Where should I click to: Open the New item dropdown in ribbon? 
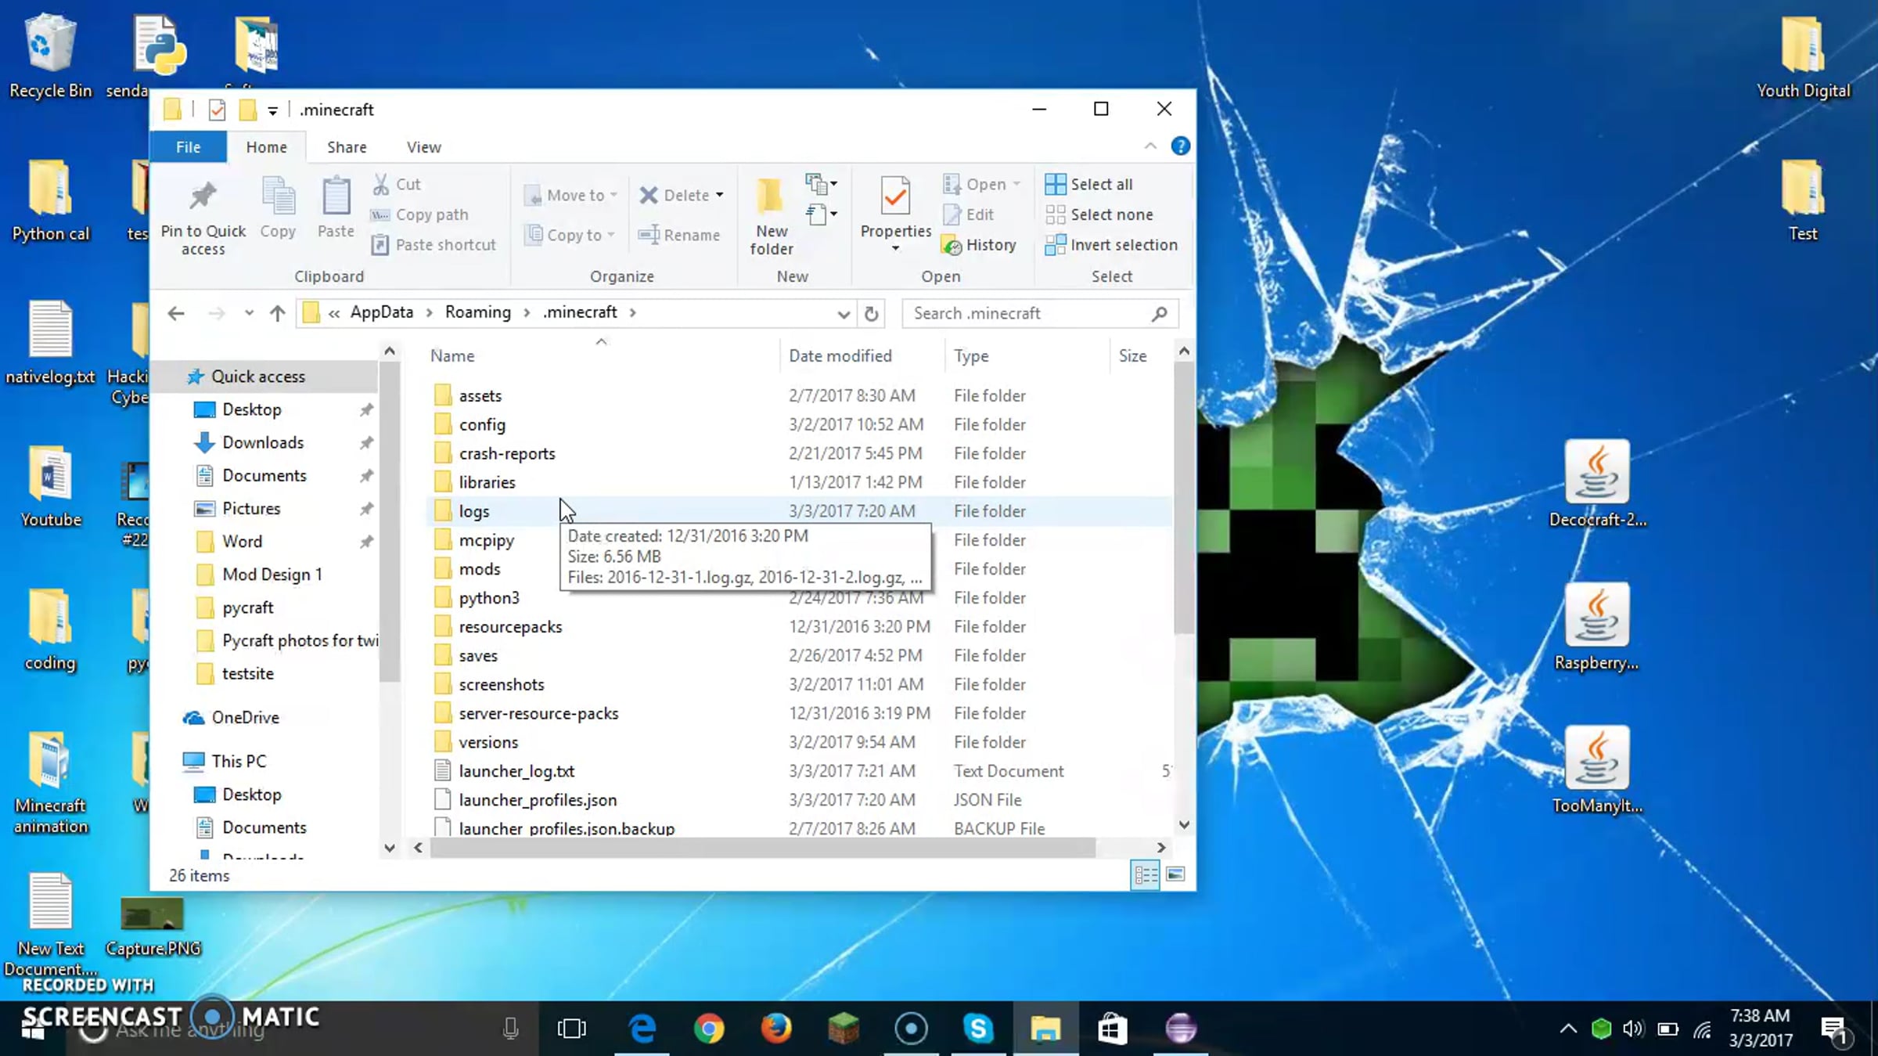pyautogui.click(x=821, y=184)
